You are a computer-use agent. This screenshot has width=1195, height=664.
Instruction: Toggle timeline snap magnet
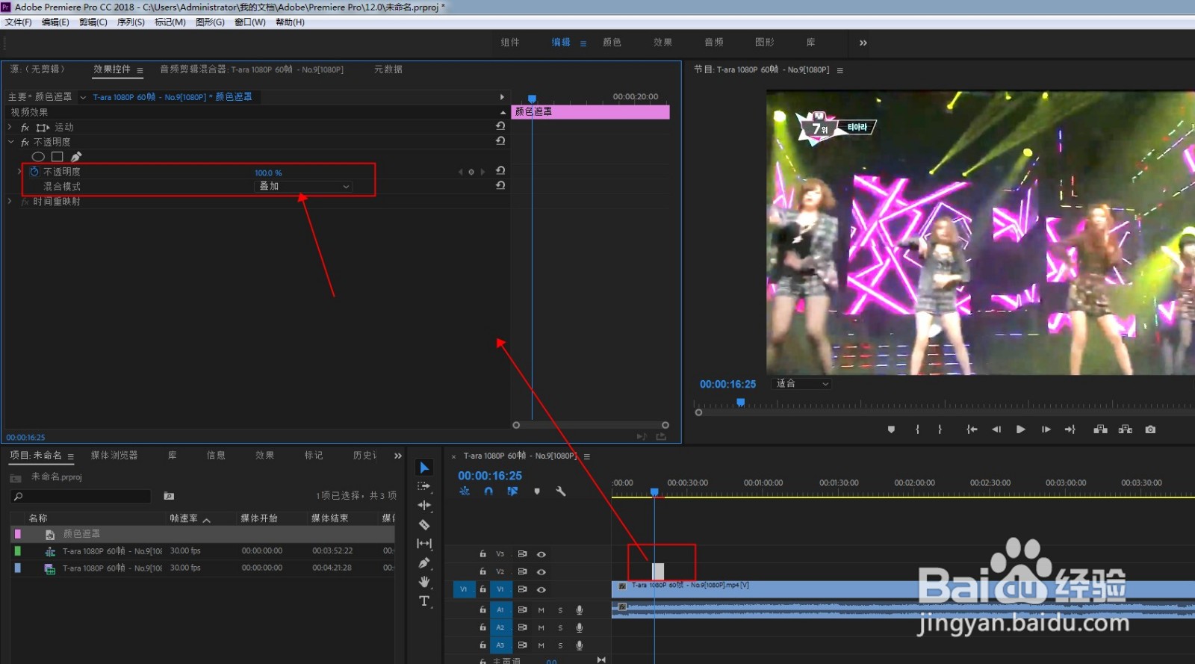click(x=488, y=491)
